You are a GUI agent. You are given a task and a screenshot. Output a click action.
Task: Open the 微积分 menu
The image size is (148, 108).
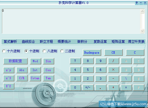tap(82, 42)
